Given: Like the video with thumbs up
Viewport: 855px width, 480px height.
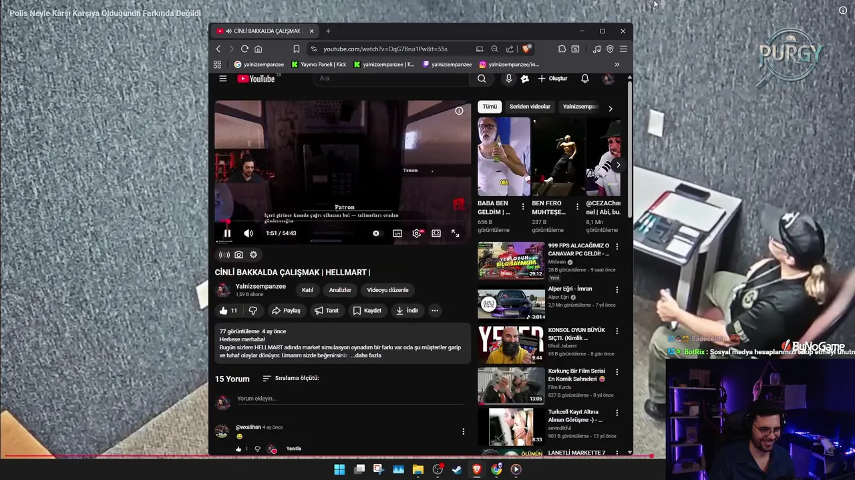Looking at the screenshot, I should pos(228,311).
